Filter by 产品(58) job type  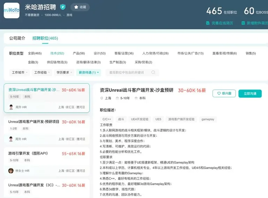[79, 53]
